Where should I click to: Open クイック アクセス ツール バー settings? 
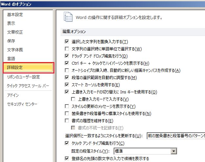28,86
